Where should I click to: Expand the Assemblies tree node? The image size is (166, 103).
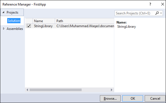pos(4,29)
